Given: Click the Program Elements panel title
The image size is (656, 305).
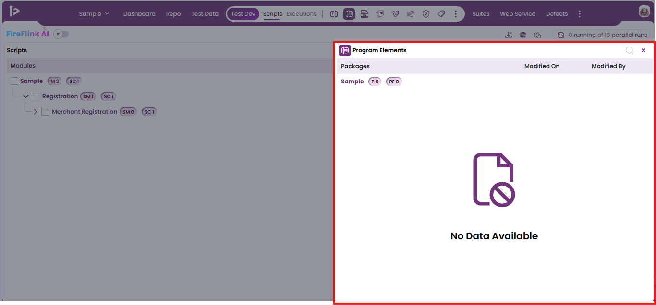Looking at the screenshot, I should point(379,50).
